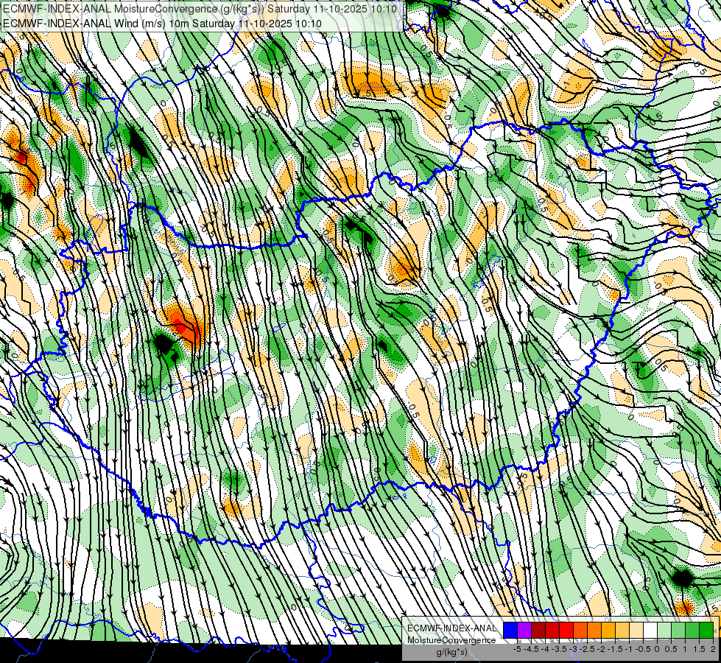The height and width of the screenshot is (663, 721).
Task: Click the '-4' legend tick value
Action: pos(545,649)
